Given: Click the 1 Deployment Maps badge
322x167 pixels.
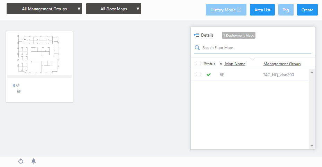Looking at the screenshot, I should tap(238, 35).
